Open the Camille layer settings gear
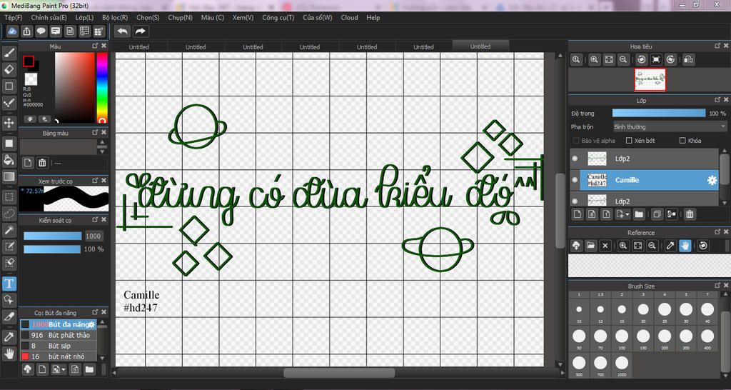The width and height of the screenshot is (731, 390). (x=712, y=180)
